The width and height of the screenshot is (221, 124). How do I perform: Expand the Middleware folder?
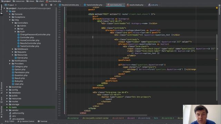click(x=13, y=49)
